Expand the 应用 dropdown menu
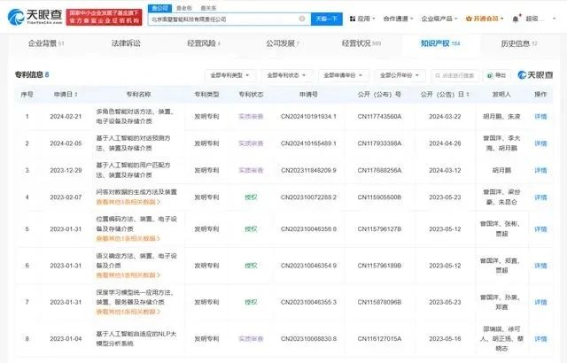Image resolution: width=567 pixels, height=363 pixels. (366, 19)
